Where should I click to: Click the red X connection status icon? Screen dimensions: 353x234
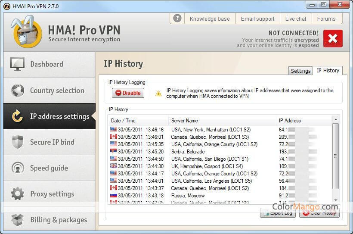pos(332,38)
